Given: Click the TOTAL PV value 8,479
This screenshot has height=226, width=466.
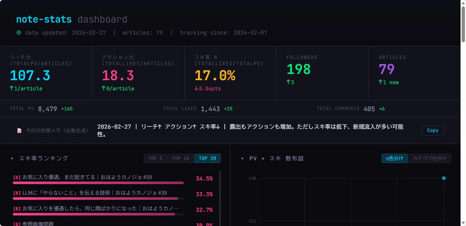Looking at the screenshot, I should (47, 109).
